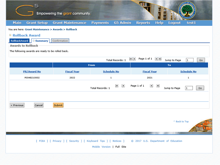
Task: Open the Payments menu
Action: coord(100,23)
